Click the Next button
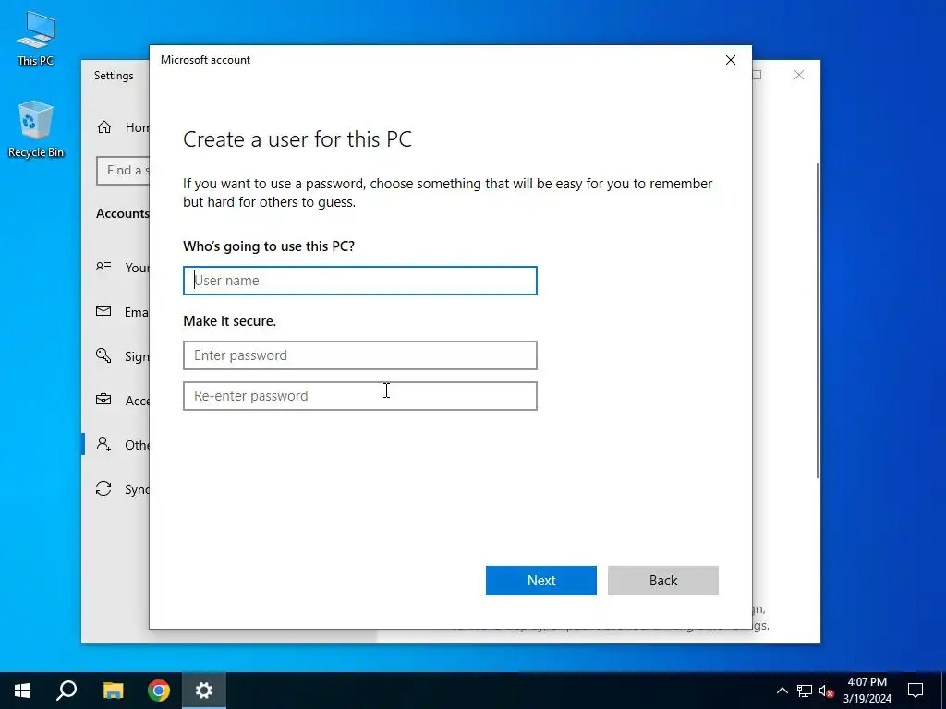Image resolution: width=946 pixels, height=709 pixels. pos(541,581)
